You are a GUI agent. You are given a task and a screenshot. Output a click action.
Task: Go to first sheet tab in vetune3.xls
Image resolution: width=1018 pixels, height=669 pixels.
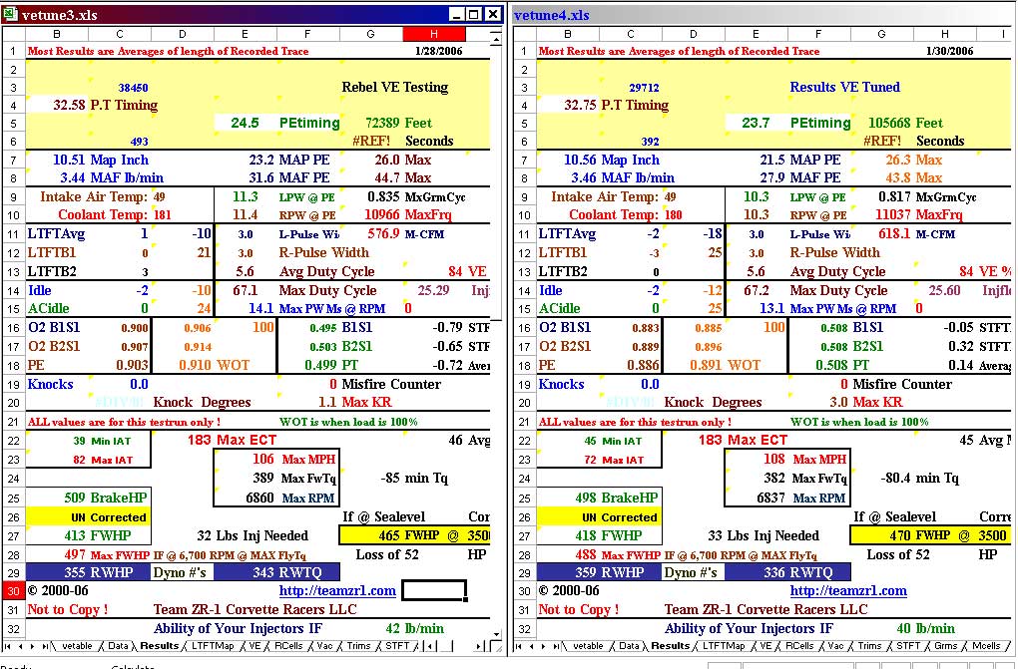pos(9,646)
